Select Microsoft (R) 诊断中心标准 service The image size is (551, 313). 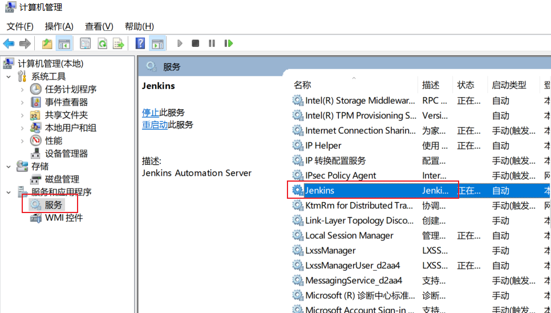click(x=421, y=295)
